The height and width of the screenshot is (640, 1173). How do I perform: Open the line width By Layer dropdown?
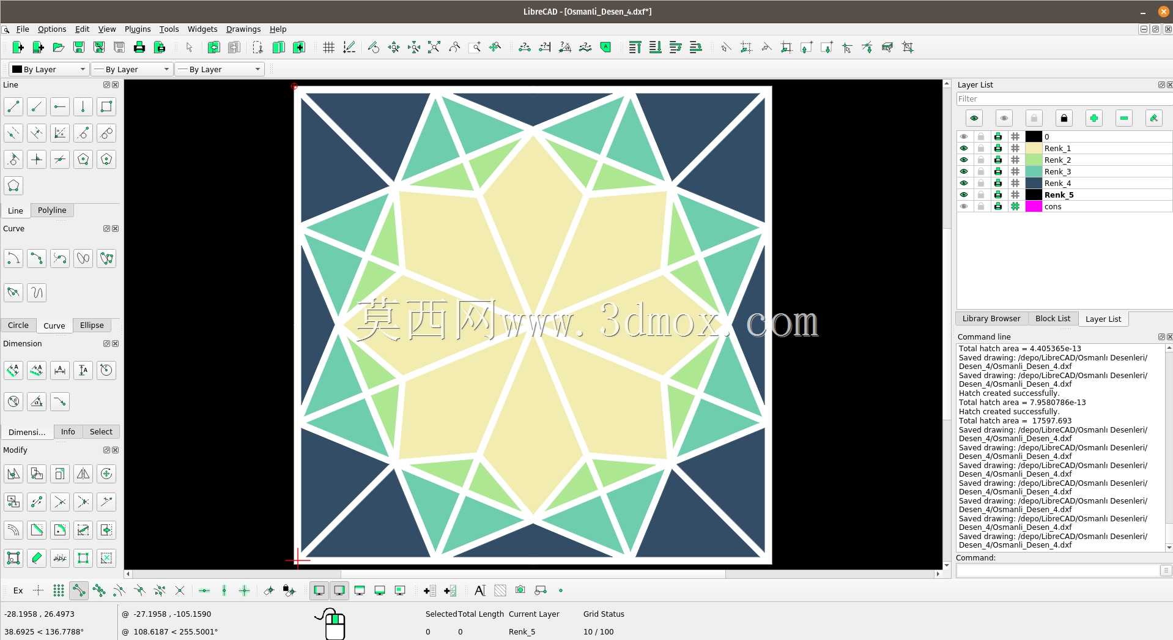[x=132, y=69]
